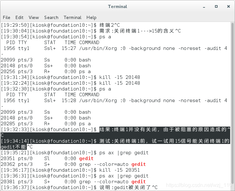Click the vertical scrollbar of the terminal
This screenshot has width=235, height=191.
[x=232, y=103]
